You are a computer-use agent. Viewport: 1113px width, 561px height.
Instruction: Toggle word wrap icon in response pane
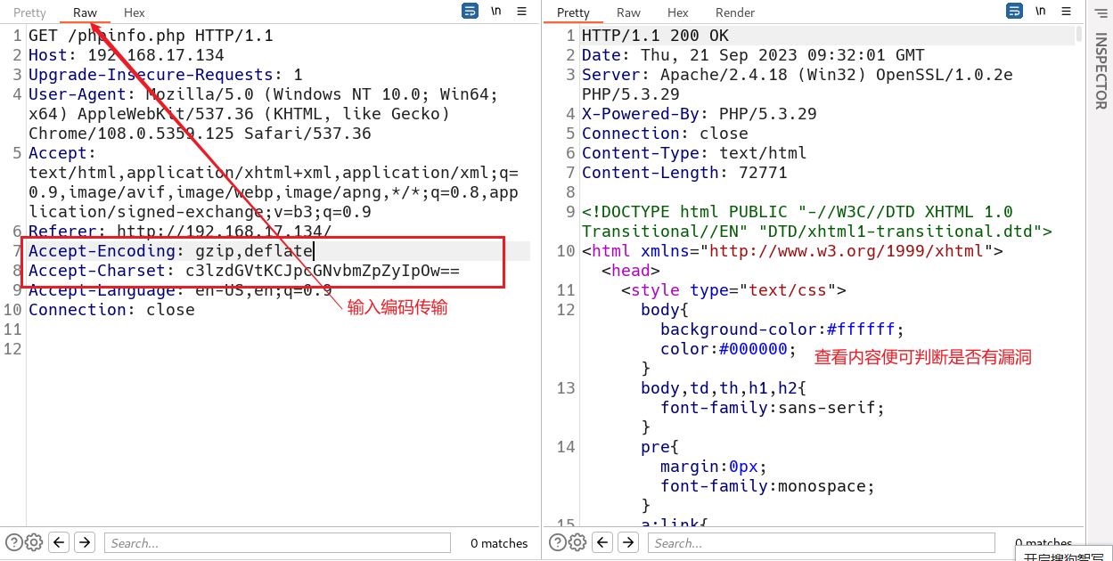click(x=1014, y=12)
